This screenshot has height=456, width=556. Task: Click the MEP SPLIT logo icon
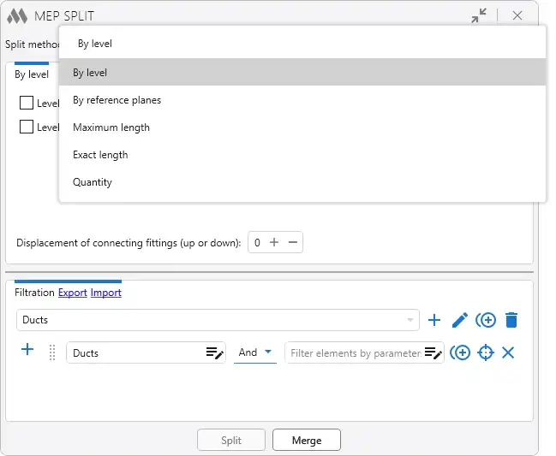tap(17, 16)
